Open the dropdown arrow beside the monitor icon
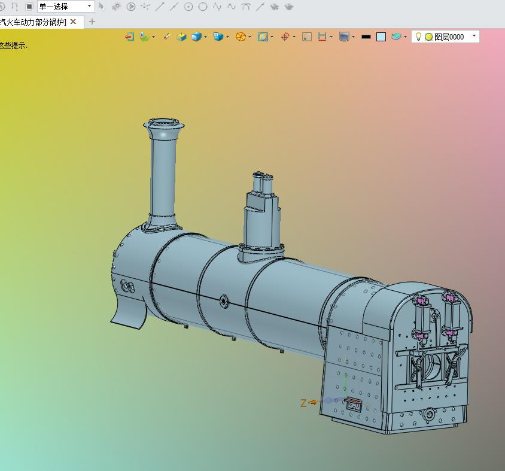Image resolution: width=505 pixels, height=471 pixels. pos(354,37)
